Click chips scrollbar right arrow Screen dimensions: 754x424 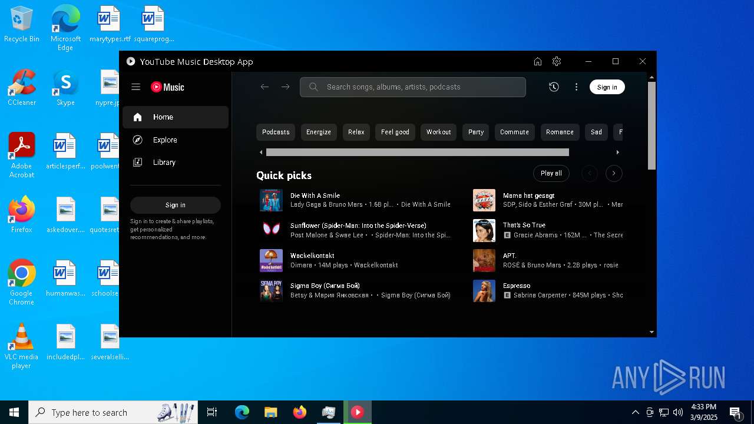[x=617, y=153]
